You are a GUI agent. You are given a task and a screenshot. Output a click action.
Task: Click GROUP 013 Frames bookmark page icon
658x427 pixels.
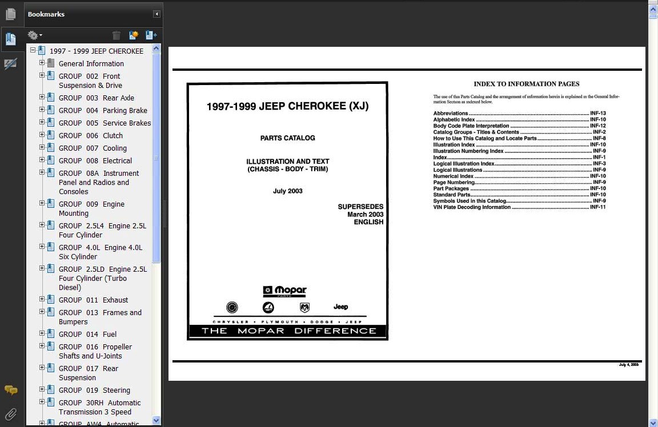tap(51, 312)
